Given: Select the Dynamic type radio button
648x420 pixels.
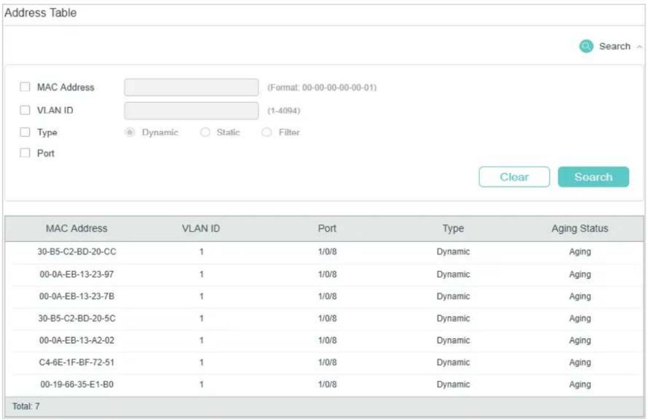Looking at the screenshot, I should [x=130, y=133].
